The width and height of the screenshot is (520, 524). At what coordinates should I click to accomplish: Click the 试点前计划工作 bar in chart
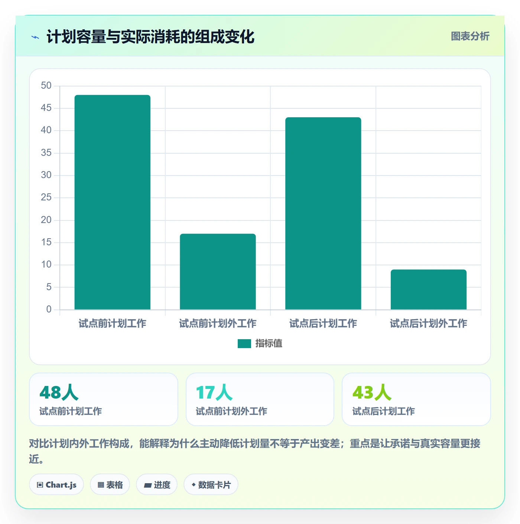113,202
